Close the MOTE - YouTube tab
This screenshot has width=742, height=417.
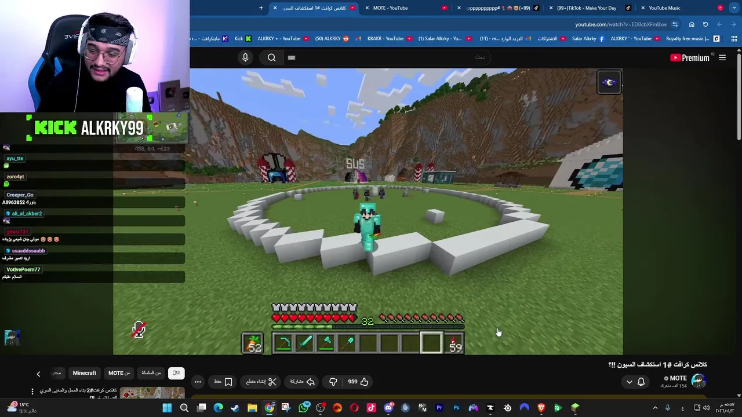[367, 8]
